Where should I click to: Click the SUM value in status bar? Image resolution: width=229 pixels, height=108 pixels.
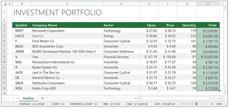point(169,104)
